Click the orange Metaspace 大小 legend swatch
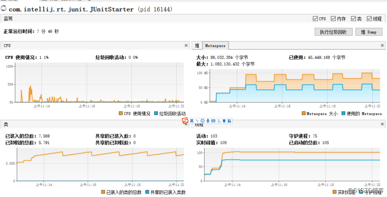 pyautogui.click(x=304, y=114)
